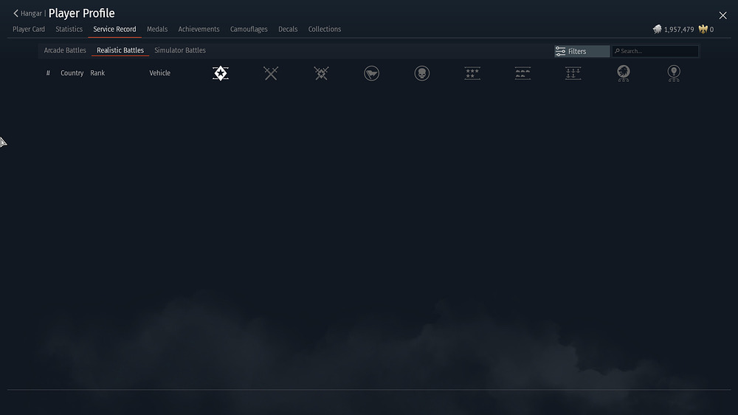Screen dimensions: 738x415
Task: Open the Achievements tab
Action: [x=199, y=30]
